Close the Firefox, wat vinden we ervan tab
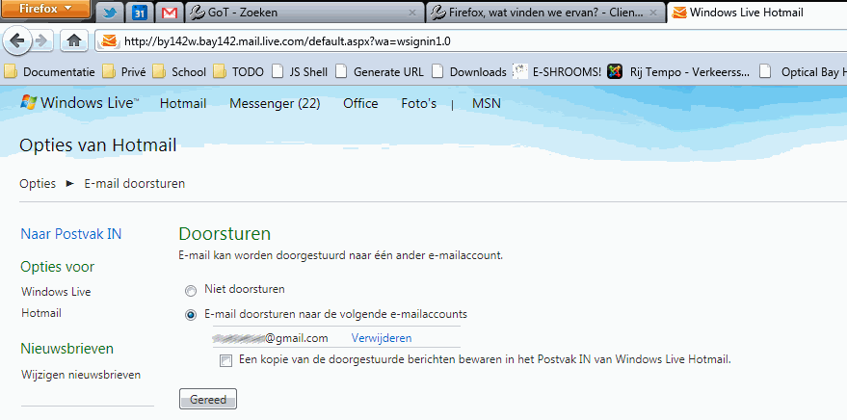Image resolution: width=847 pixels, height=420 pixels. [653, 13]
